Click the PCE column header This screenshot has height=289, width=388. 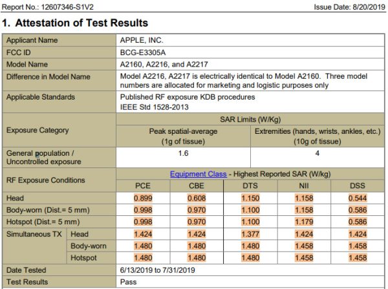coord(142,186)
